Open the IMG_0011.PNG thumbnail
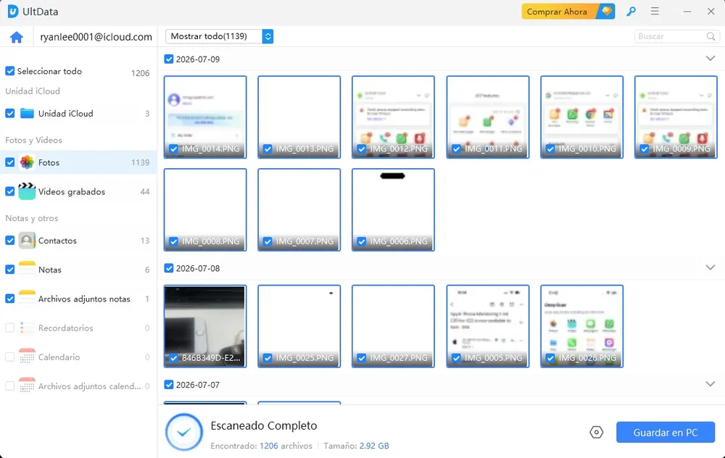Viewport: 725px width, 458px height. click(x=487, y=117)
